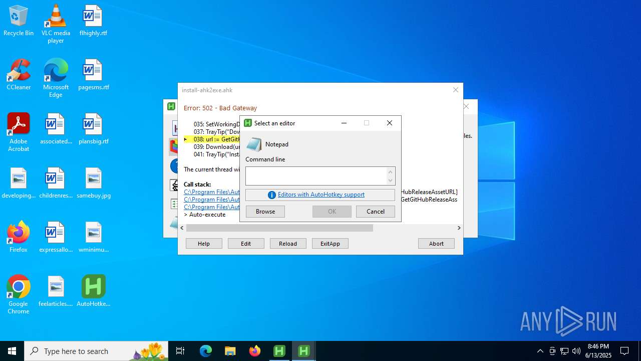Click the Auto-execute call stack entry
Image resolution: width=641 pixels, height=361 pixels.
tap(205, 215)
